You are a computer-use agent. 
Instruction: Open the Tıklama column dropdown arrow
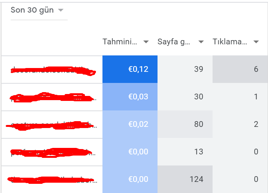[x=256, y=42]
